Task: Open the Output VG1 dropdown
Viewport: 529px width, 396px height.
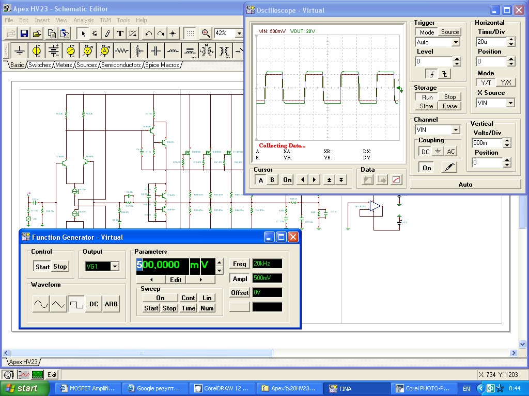Action: click(x=115, y=267)
